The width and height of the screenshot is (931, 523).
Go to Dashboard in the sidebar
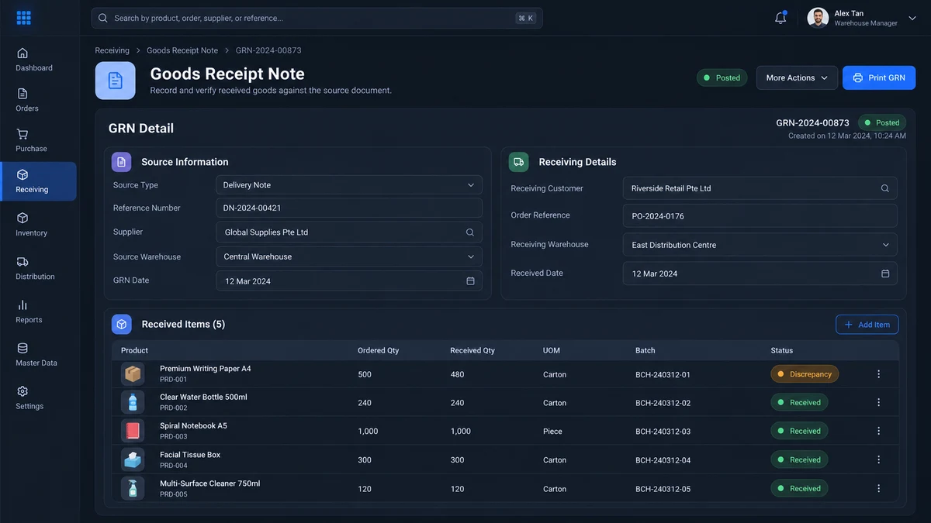(34, 60)
